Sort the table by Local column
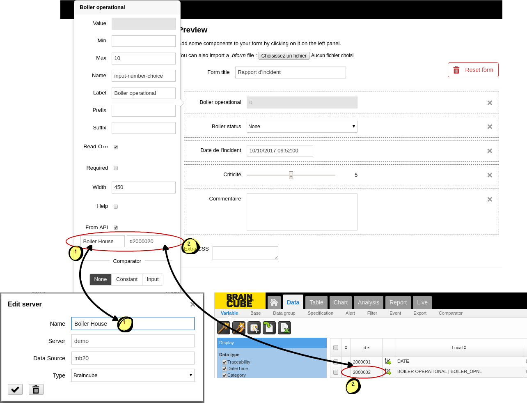This screenshot has height=403, width=527. pyautogui.click(x=459, y=348)
